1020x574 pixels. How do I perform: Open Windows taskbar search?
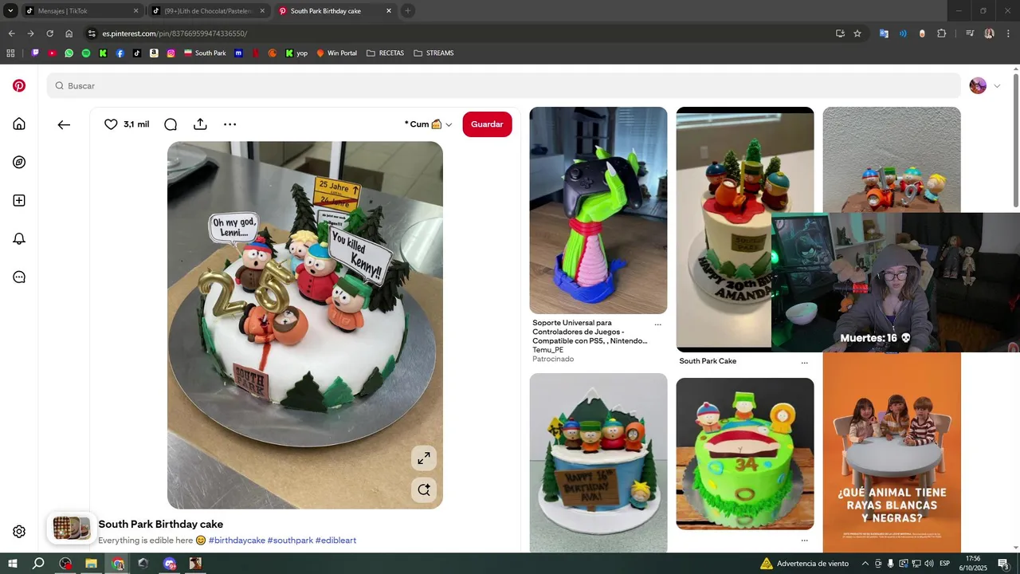(x=38, y=564)
